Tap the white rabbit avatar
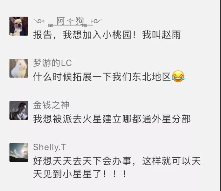Screen dimensions: 221x191 (x=19, y=68)
